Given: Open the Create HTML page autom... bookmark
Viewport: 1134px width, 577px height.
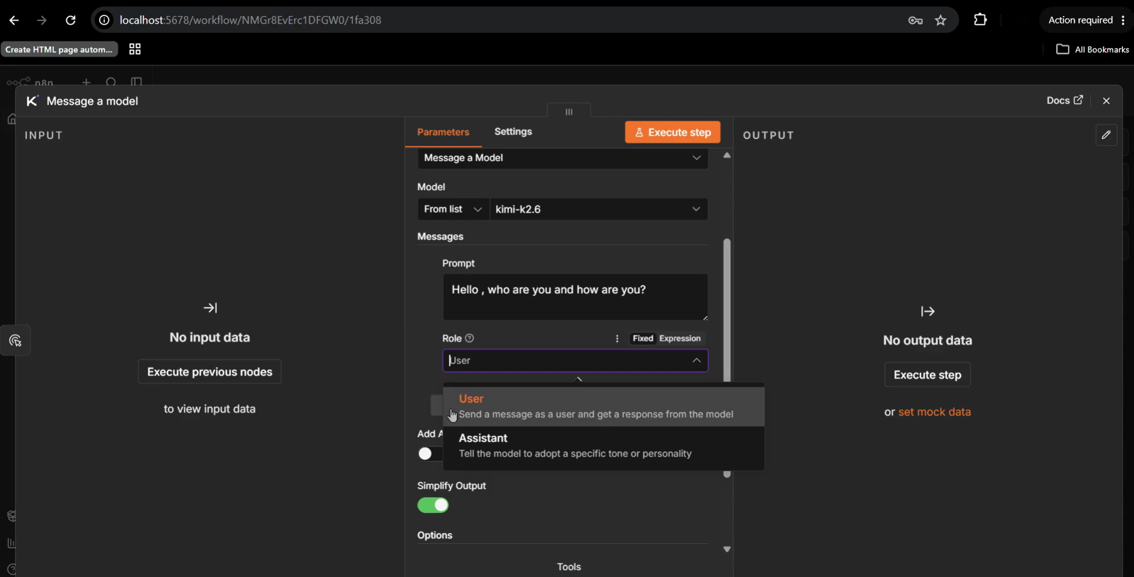Looking at the screenshot, I should pyautogui.click(x=59, y=49).
